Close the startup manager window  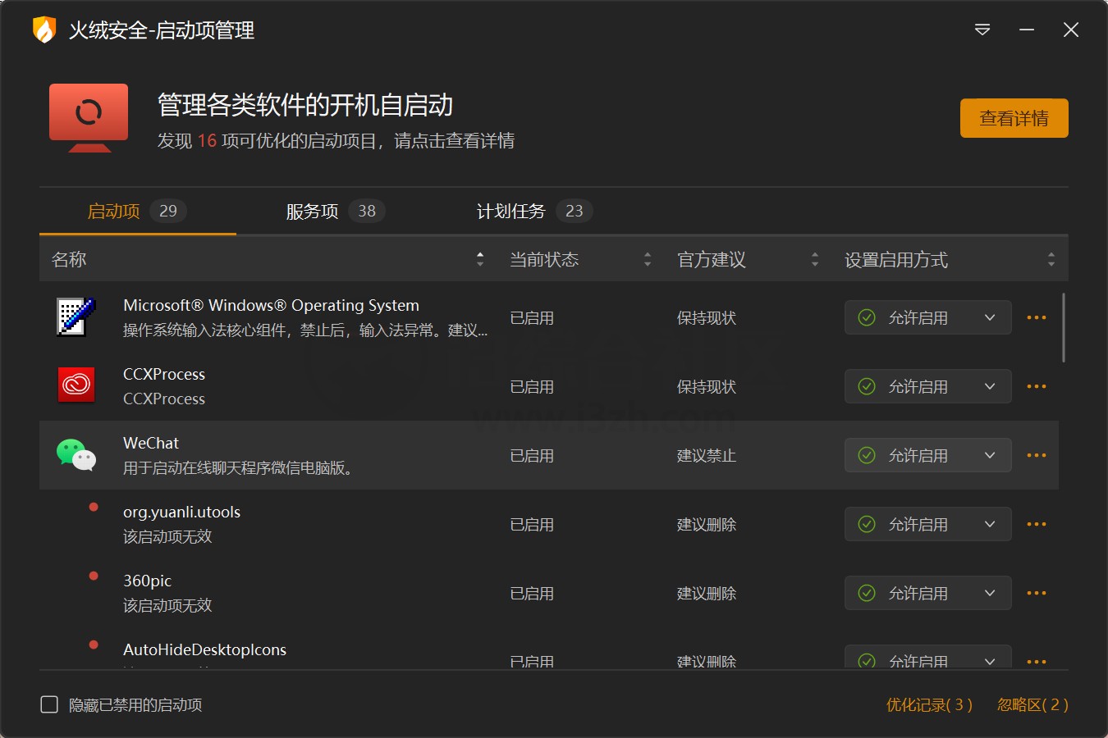(x=1071, y=30)
